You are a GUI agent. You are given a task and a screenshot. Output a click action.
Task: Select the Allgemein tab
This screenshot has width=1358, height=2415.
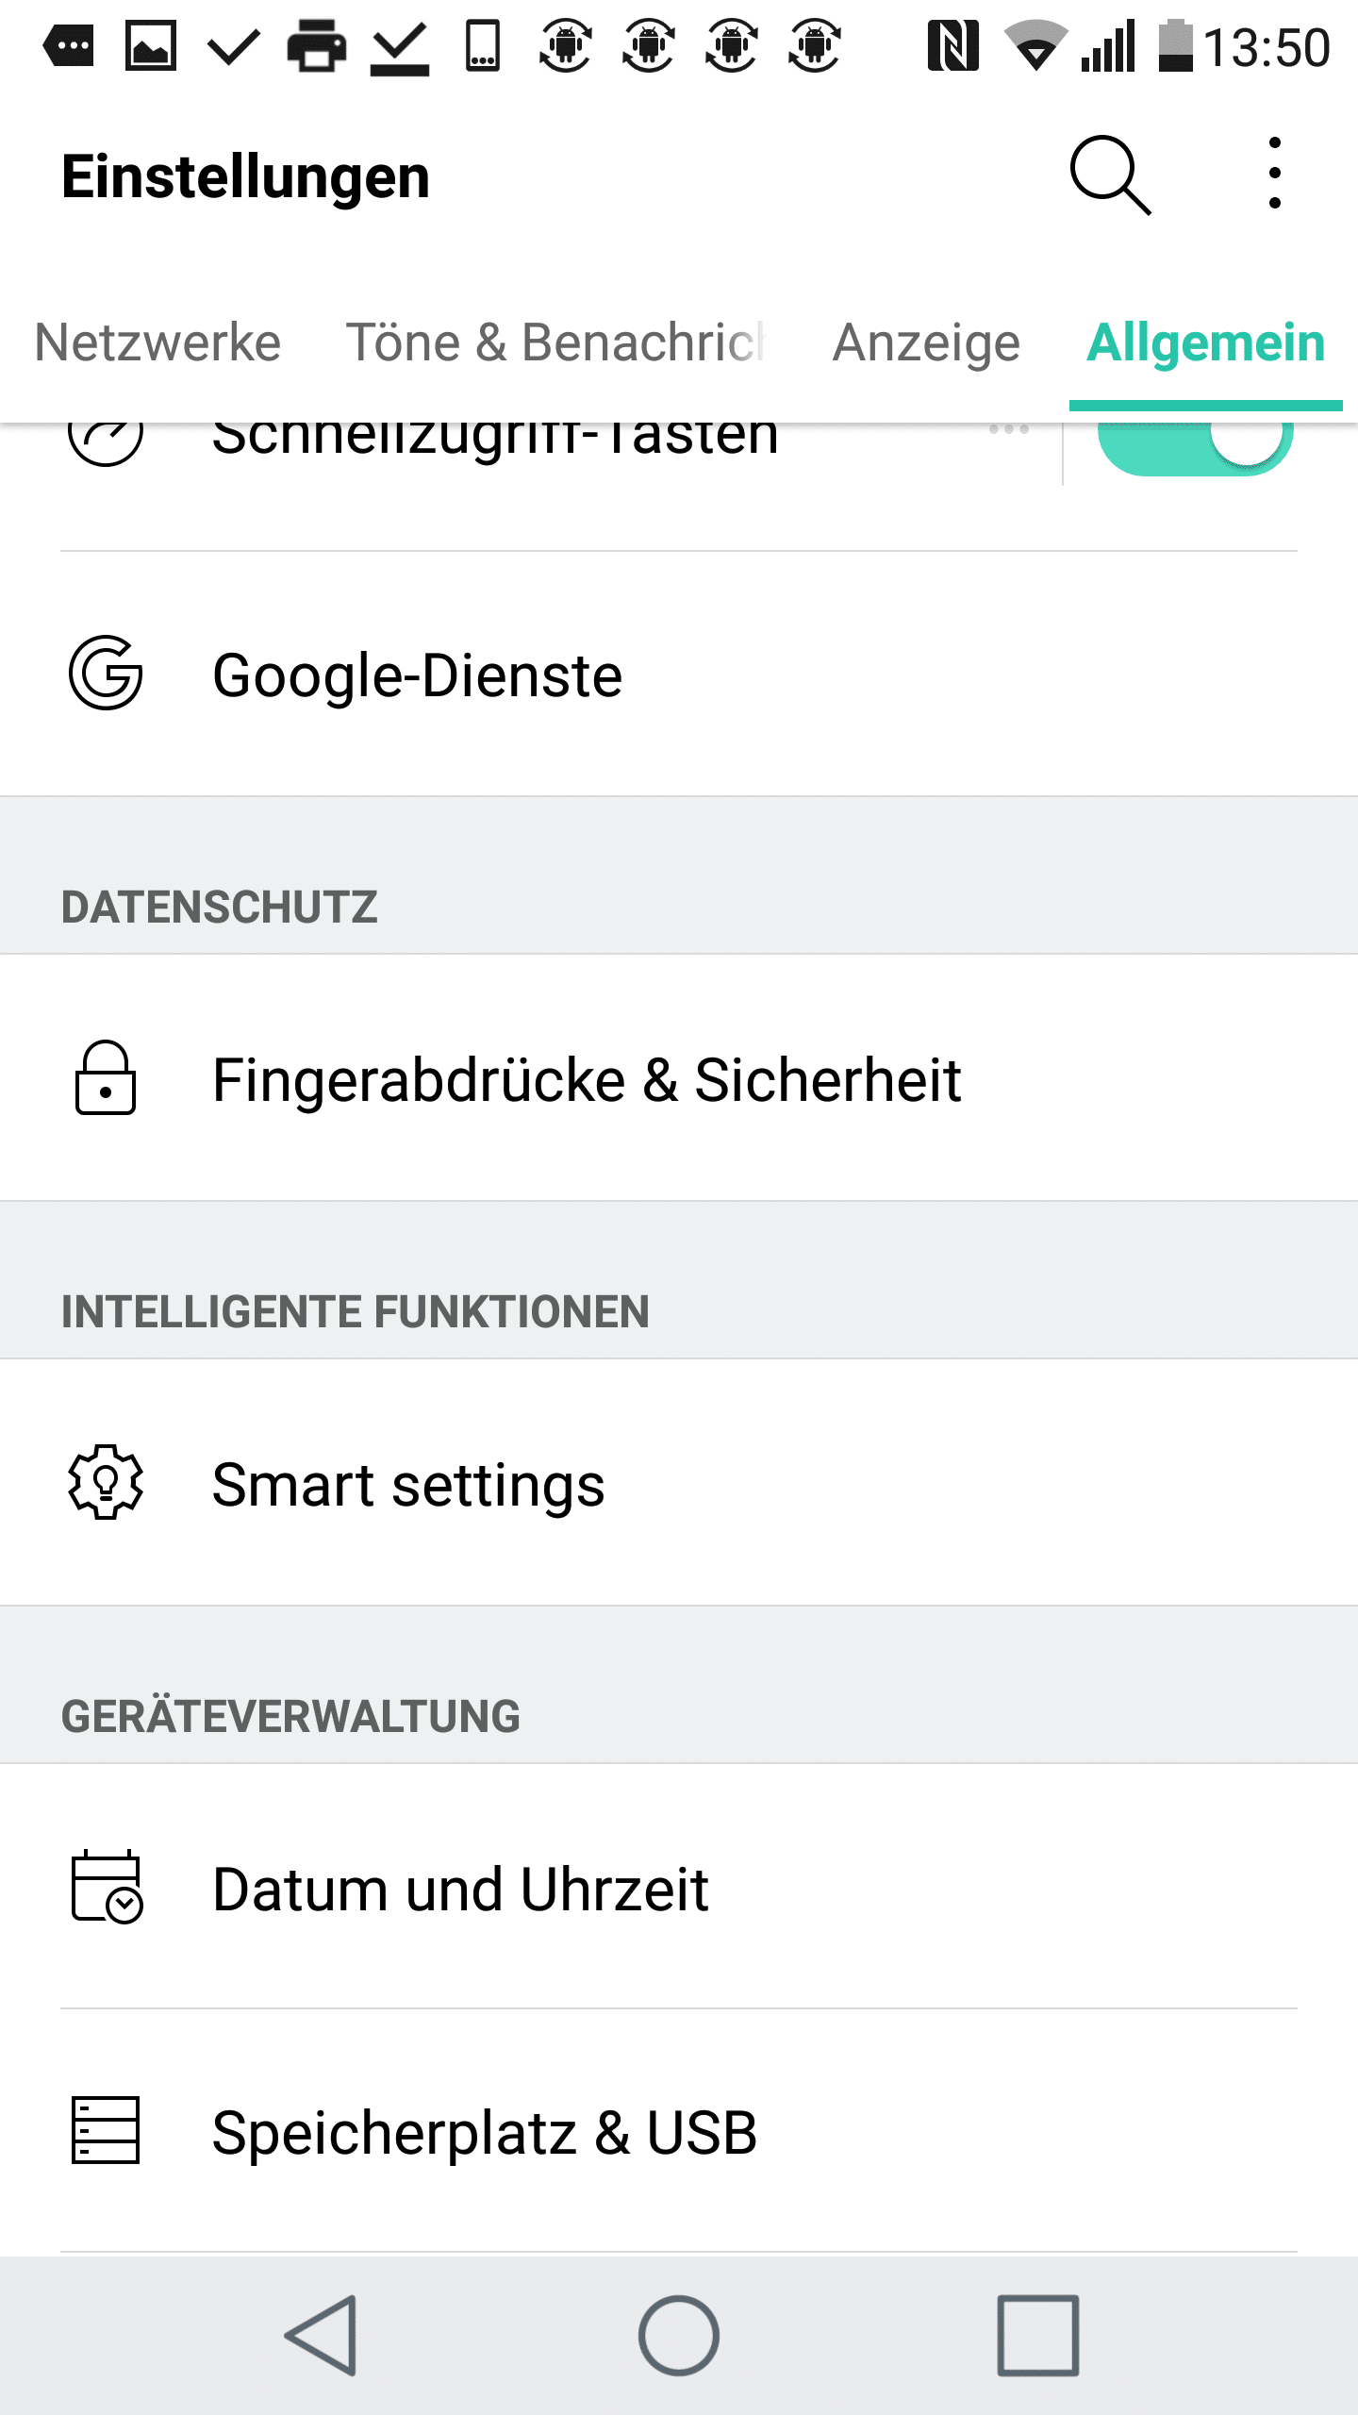click(x=1205, y=342)
